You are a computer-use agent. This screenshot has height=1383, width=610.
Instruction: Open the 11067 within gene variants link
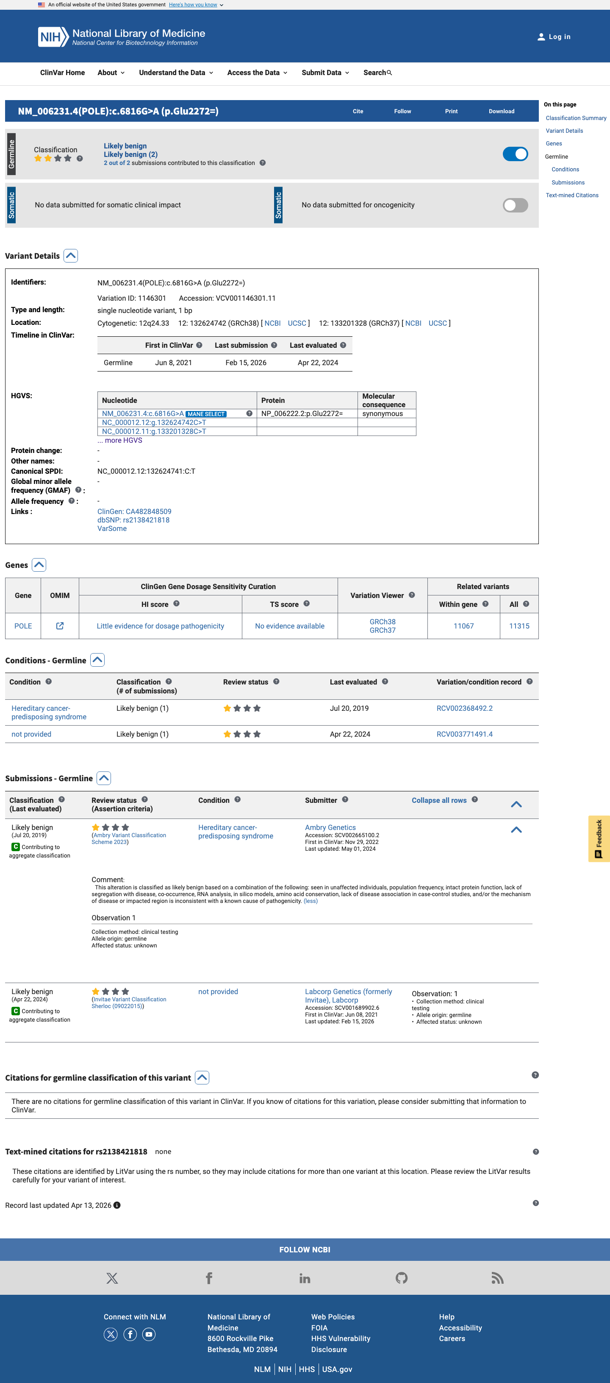pyautogui.click(x=464, y=626)
